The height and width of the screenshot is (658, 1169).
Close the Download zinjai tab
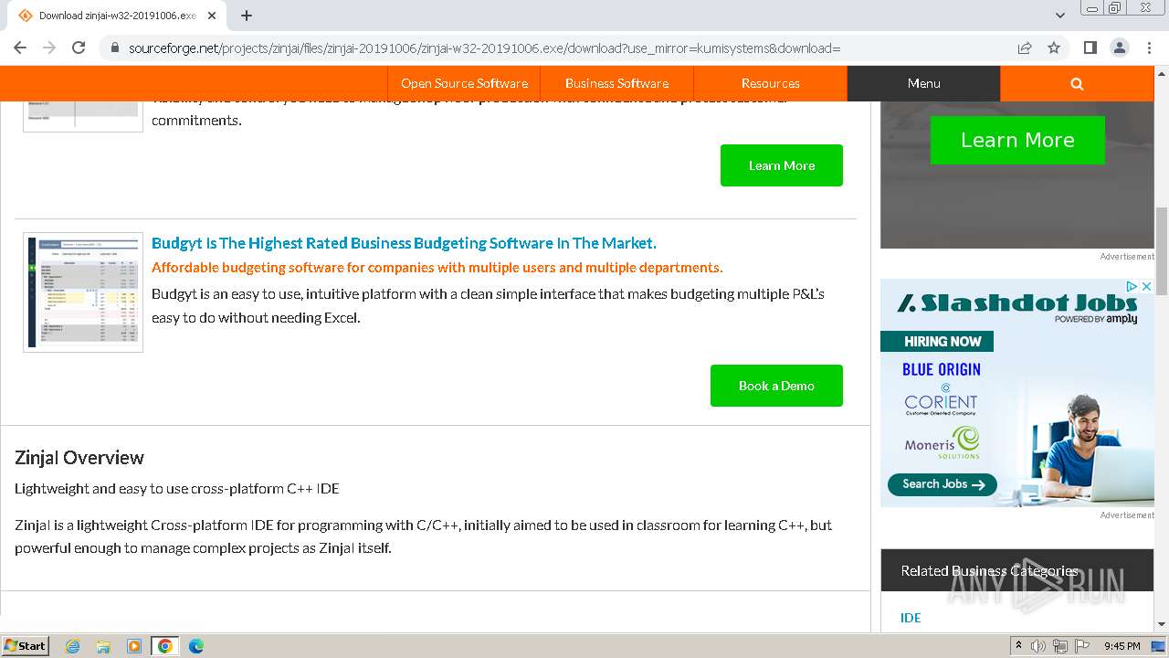tap(212, 16)
